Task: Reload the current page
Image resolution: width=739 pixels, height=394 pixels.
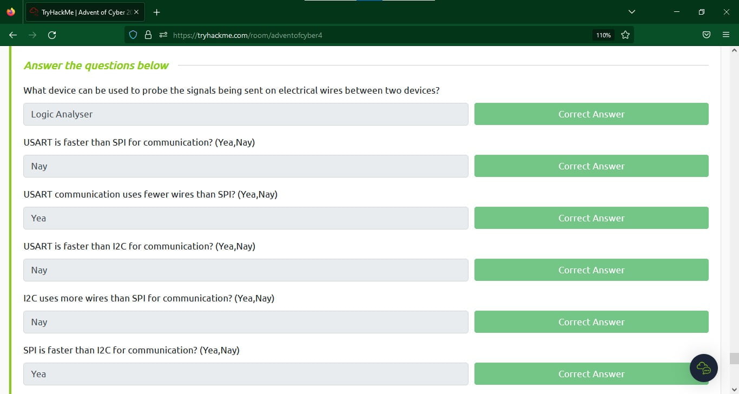Action: coord(52,35)
